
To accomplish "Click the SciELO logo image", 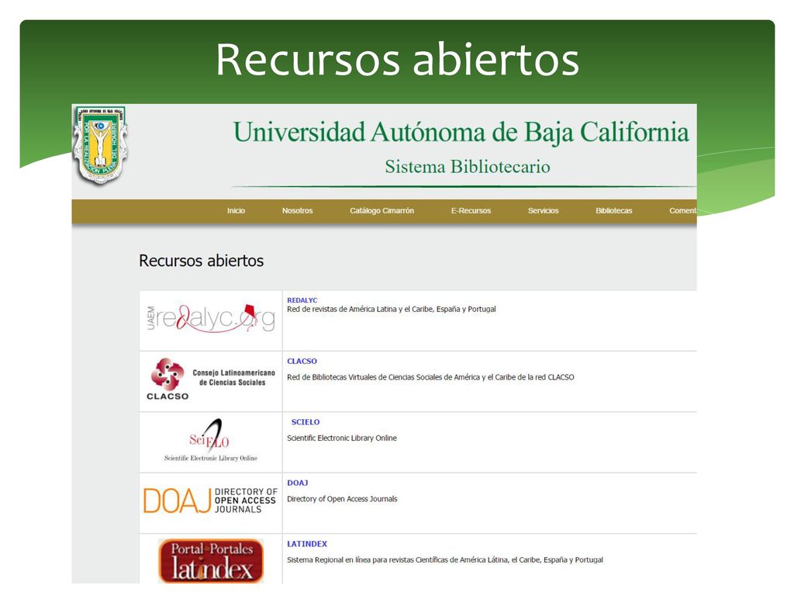I will coord(211,440).
